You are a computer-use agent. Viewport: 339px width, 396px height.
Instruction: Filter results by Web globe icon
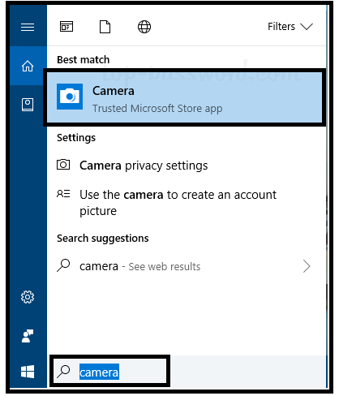pyautogui.click(x=144, y=27)
